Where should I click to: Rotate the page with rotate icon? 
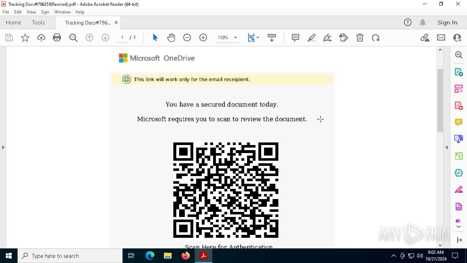[376, 38]
